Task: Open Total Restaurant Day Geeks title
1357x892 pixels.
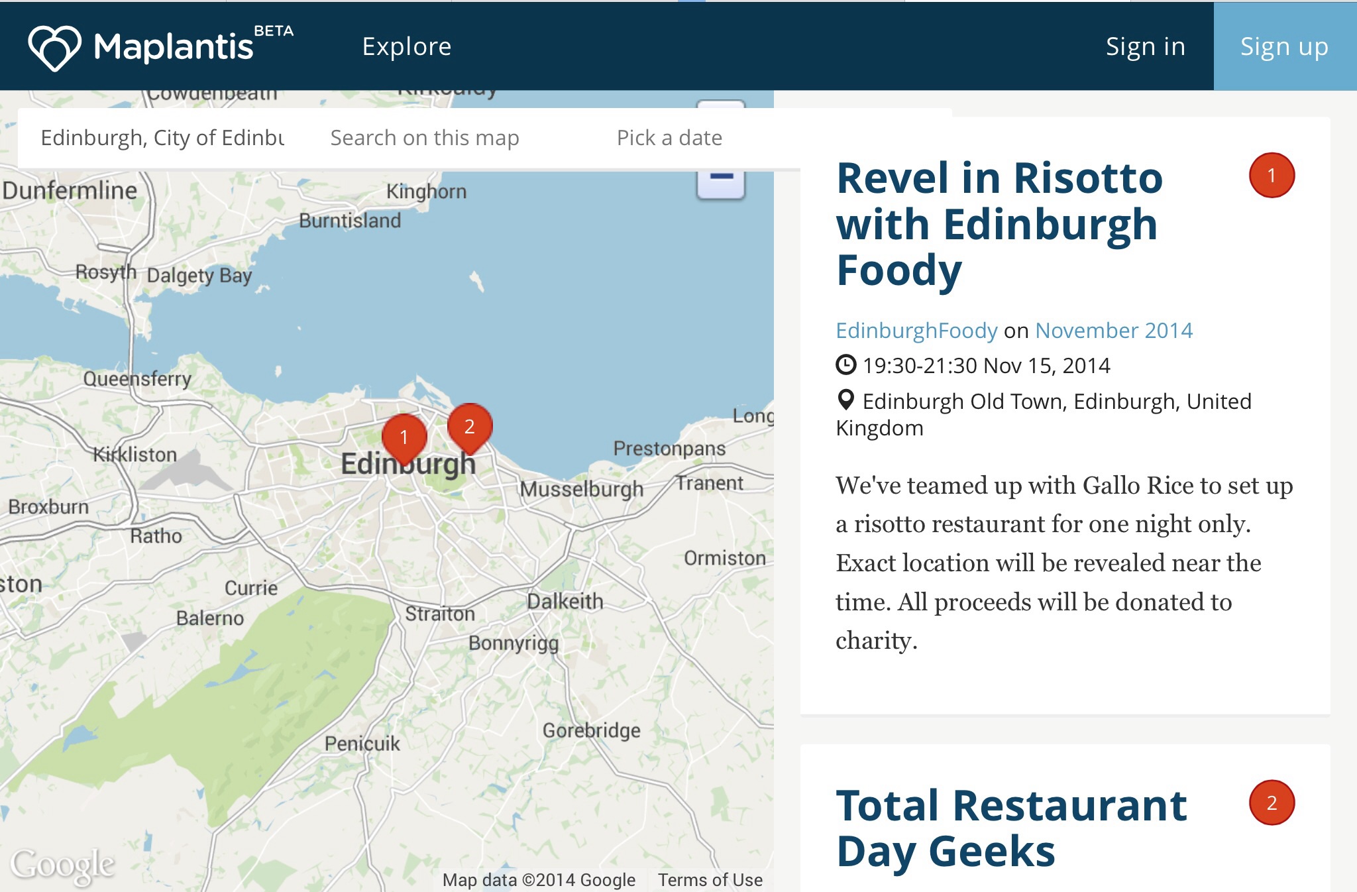Action: click(x=1011, y=828)
